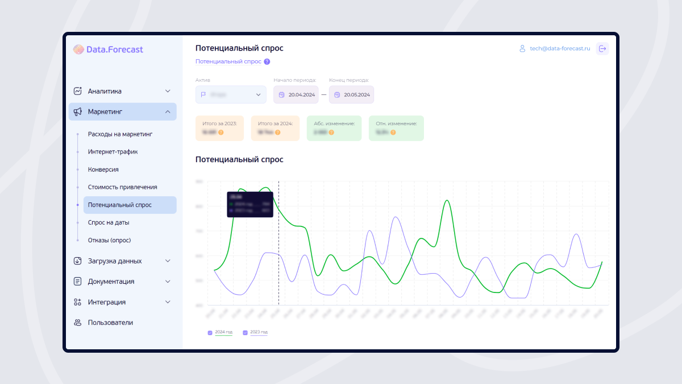Open the Начало периода date field
The width and height of the screenshot is (682, 384).
tap(296, 94)
